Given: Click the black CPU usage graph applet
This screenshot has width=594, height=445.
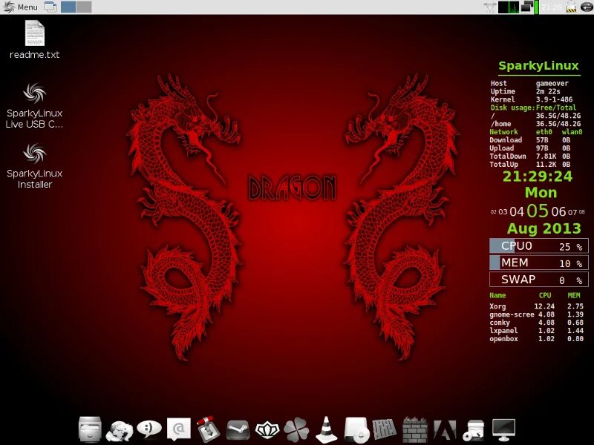Looking at the screenshot, I should [x=509, y=7].
